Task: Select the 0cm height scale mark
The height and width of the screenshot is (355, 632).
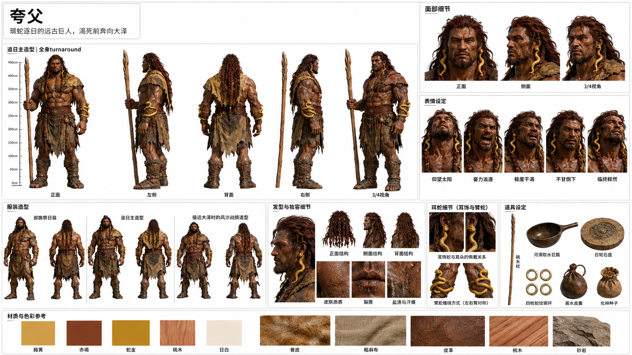Action: tap(14, 183)
